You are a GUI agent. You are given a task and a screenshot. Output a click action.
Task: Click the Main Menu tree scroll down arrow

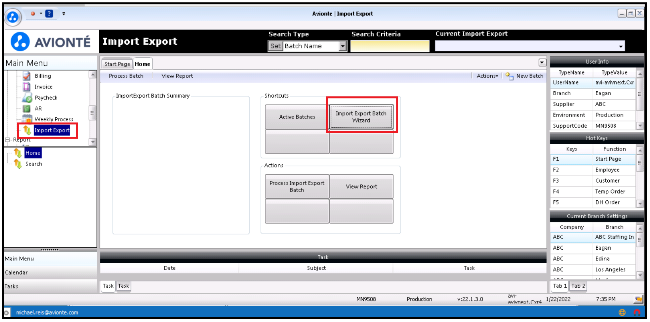(x=92, y=142)
